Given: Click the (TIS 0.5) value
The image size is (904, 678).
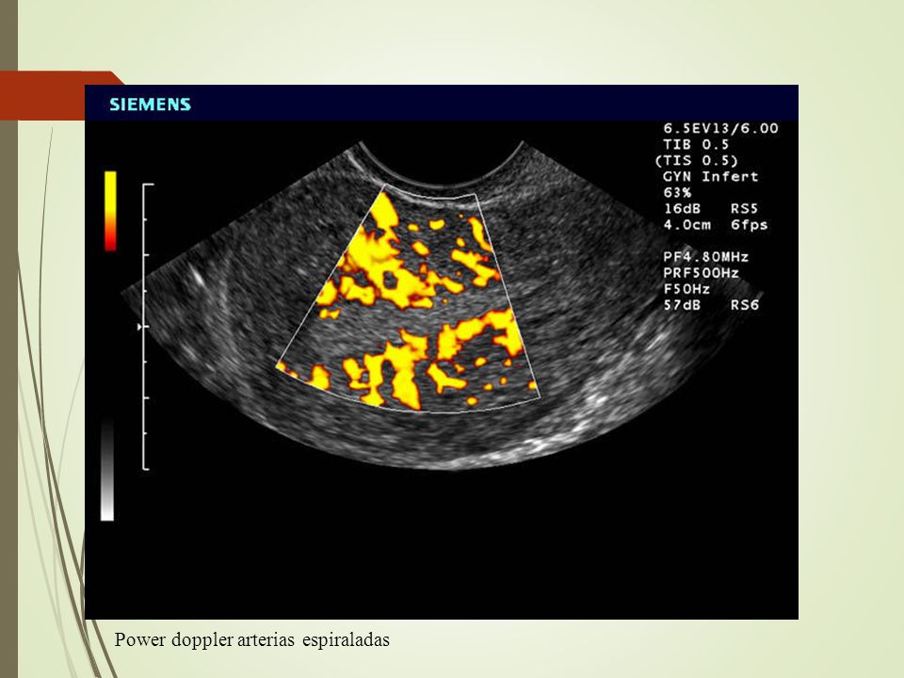Looking at the screenshot, I should pyautogui.click(x=697, y=160).
